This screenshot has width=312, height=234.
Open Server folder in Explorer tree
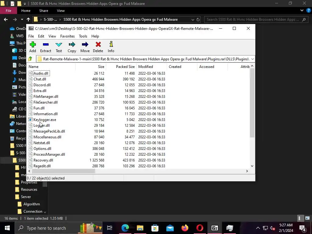(x=26, y=197)
